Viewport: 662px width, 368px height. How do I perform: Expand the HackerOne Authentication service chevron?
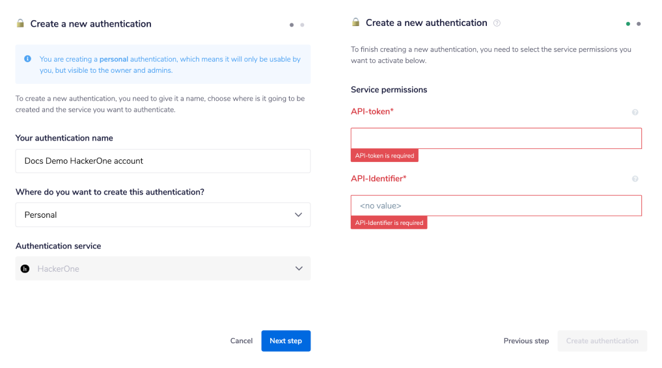(x=298, y=269)
